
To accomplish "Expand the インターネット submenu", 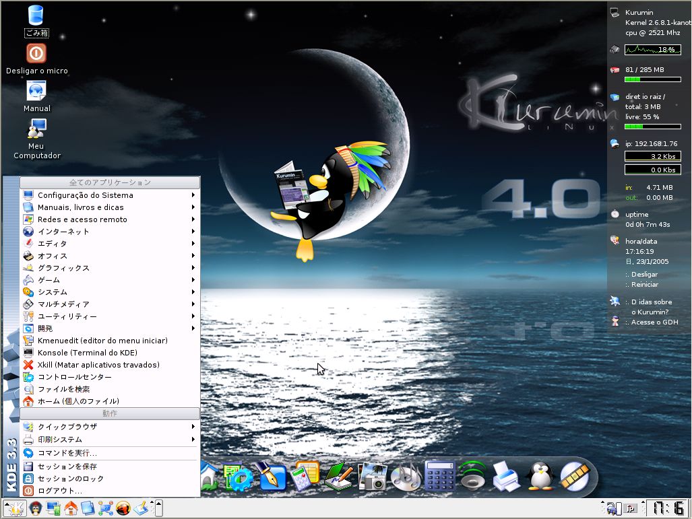I will click(110, 232).
